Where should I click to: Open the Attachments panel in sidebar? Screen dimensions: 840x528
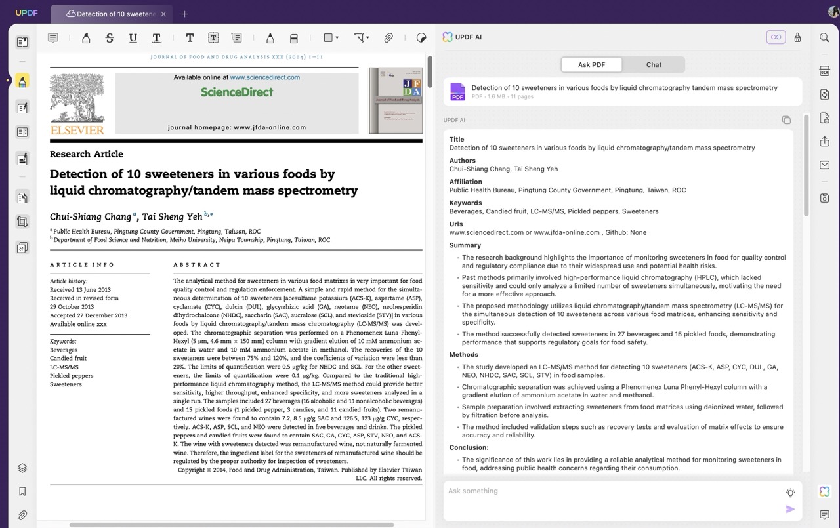22,516
